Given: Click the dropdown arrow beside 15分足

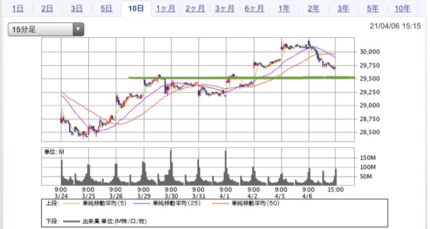Looking at the screenshot, I should click(x=79, y=29).
